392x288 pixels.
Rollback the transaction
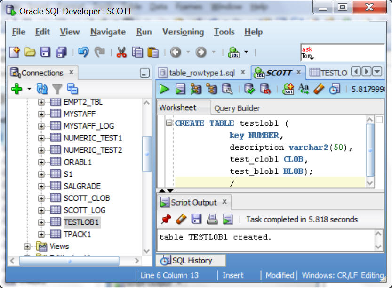(265, 89)
